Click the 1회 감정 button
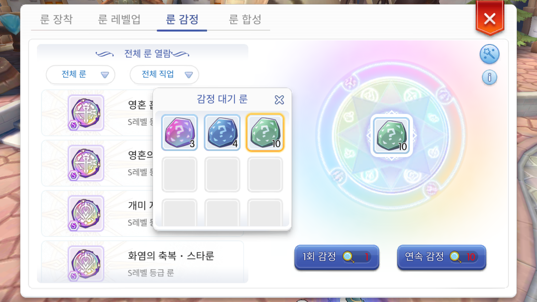537x302 pixels. [337, 257]
